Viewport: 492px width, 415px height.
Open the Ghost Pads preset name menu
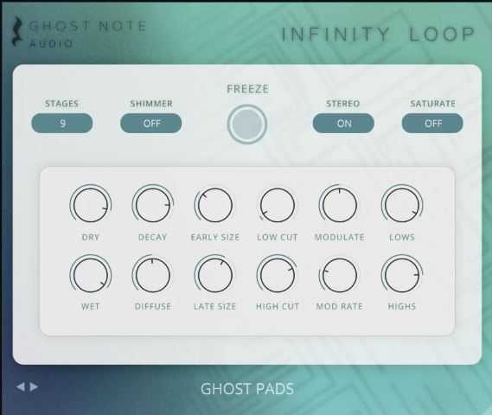[247, 389]
